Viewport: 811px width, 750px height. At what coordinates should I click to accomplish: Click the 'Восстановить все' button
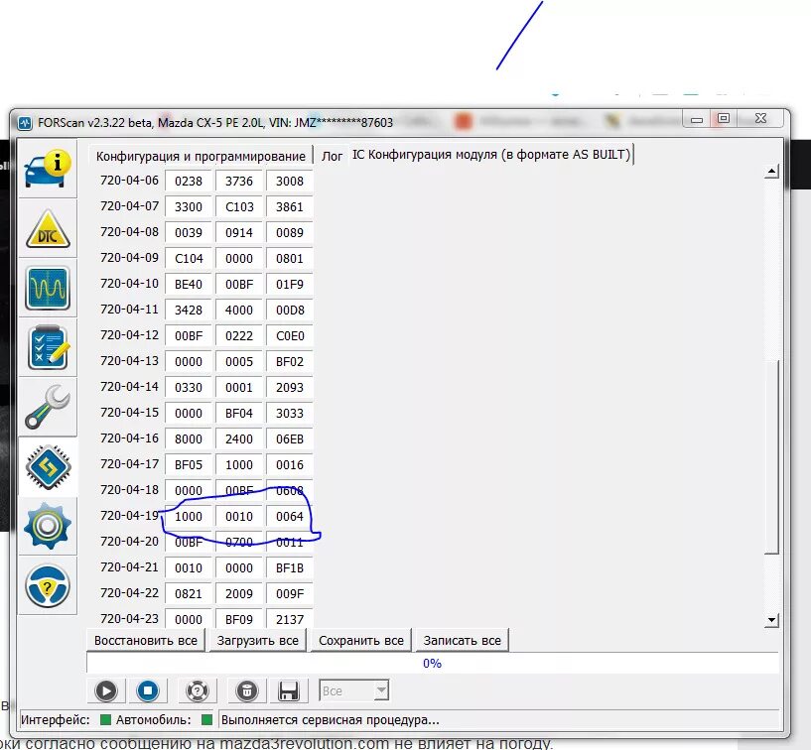pyautogui.click(x=146, y=641)
